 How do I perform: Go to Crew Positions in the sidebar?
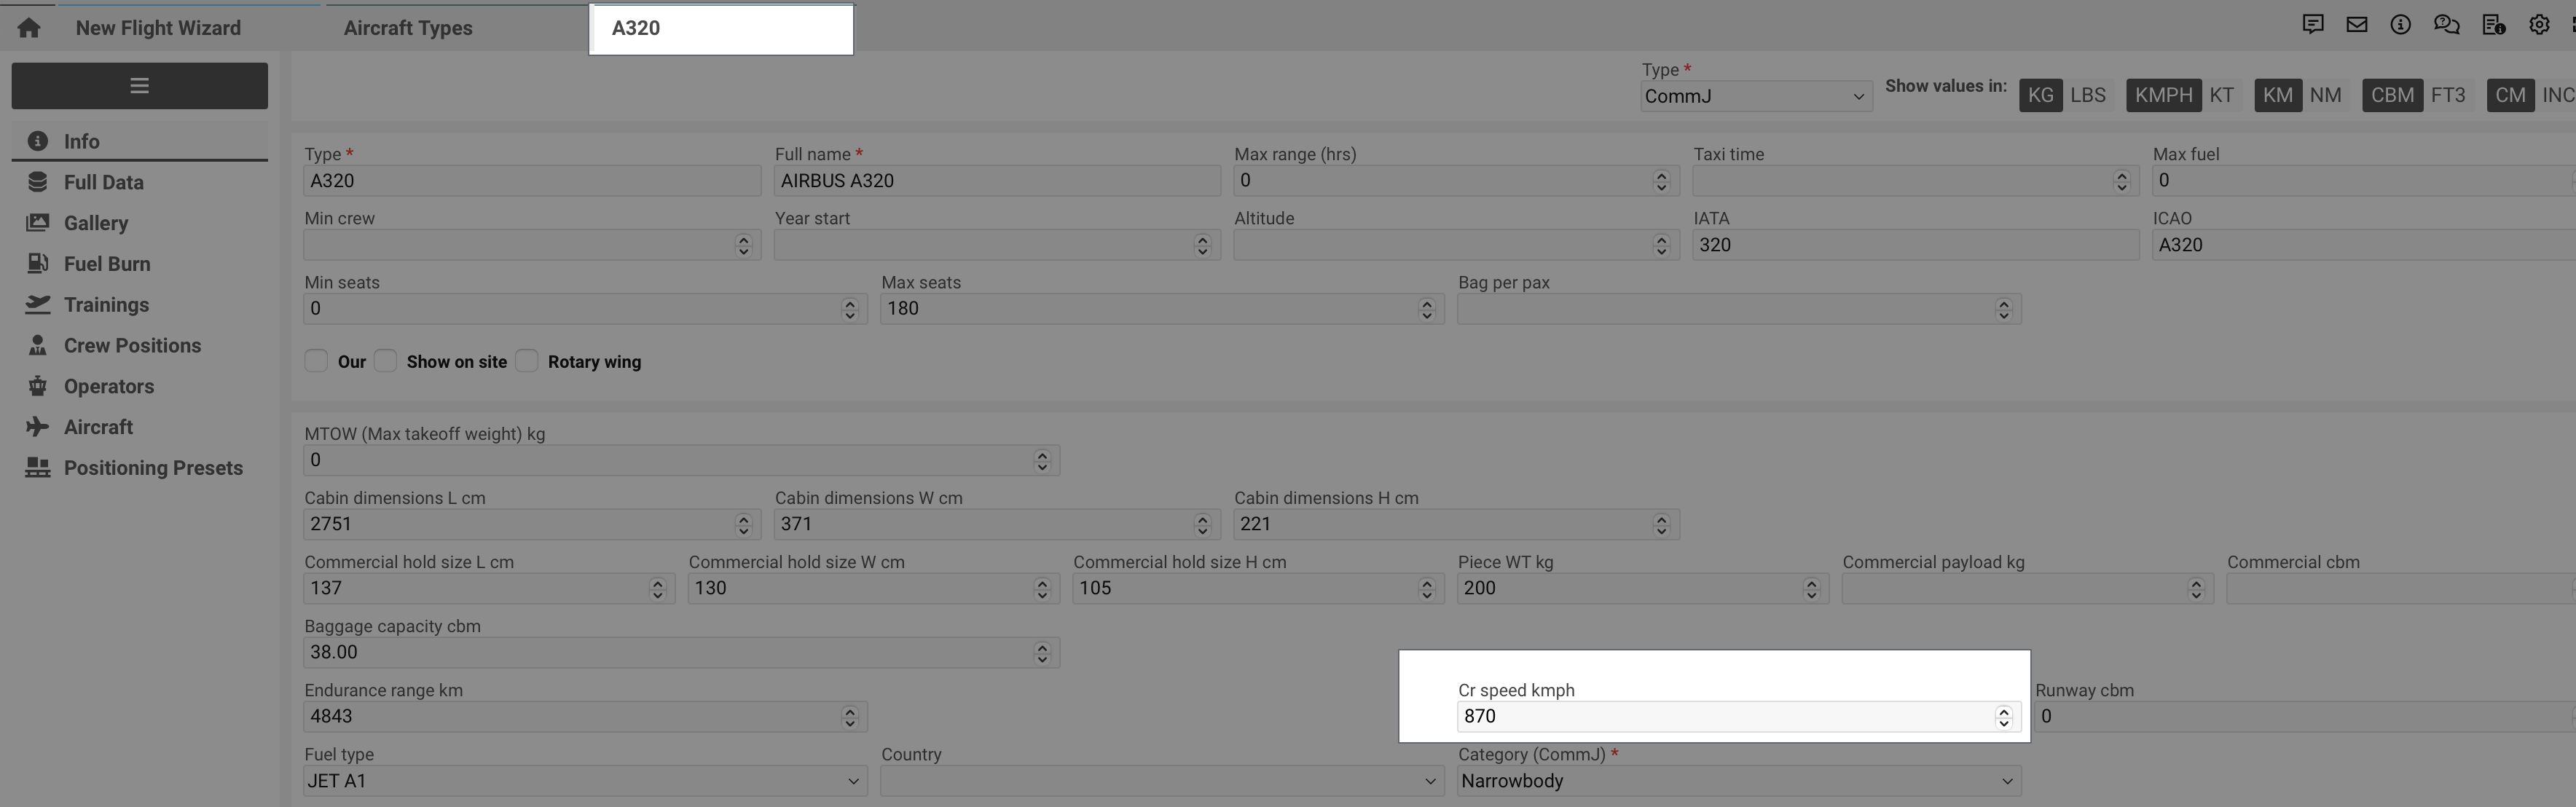pos(132,346)
